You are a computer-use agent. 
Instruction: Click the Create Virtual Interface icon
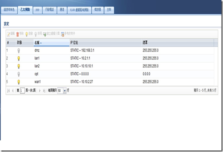(x=45, y=35)
